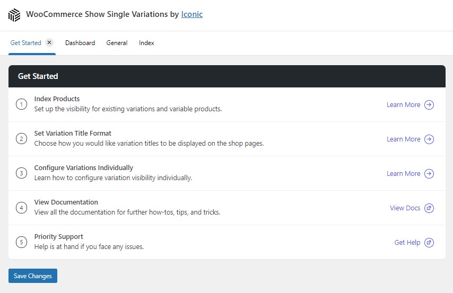The height and width of the screenshot is (293, 453).
Task: Click the Configure Variations Individually heading
Action: 84,168
